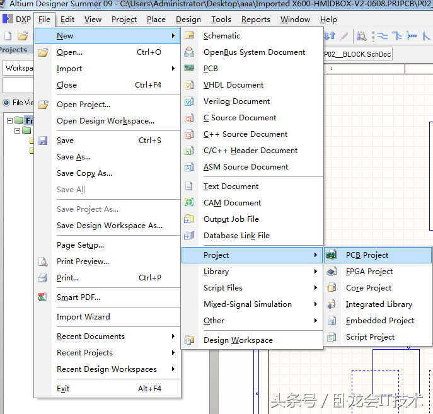Open the Help menu

(x=328, y=20)
